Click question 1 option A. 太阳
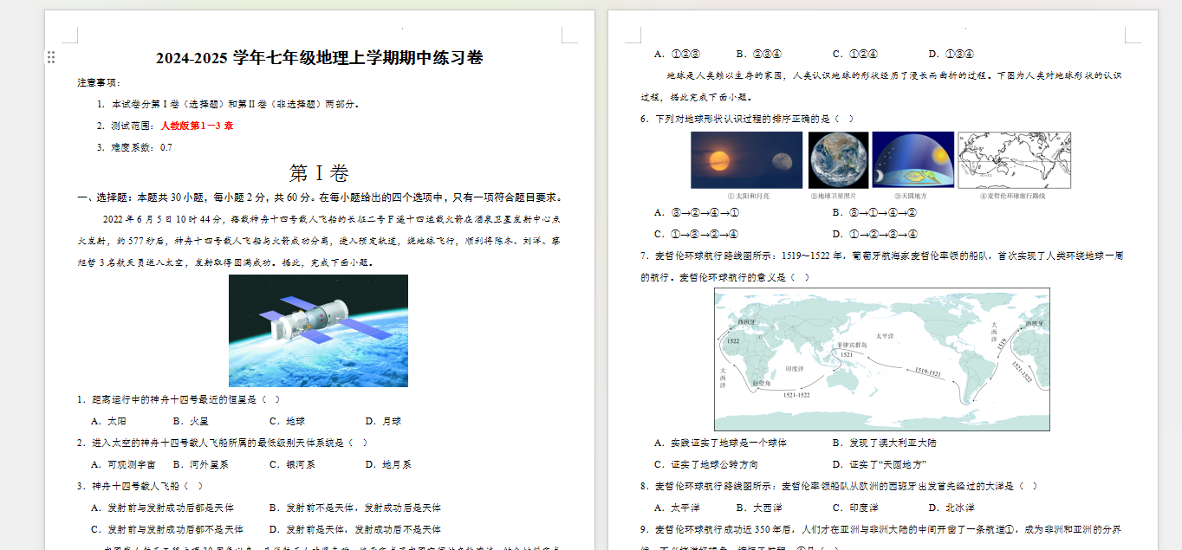The height and width of the screenshot is (550, 1182). [x=109, y=421]
